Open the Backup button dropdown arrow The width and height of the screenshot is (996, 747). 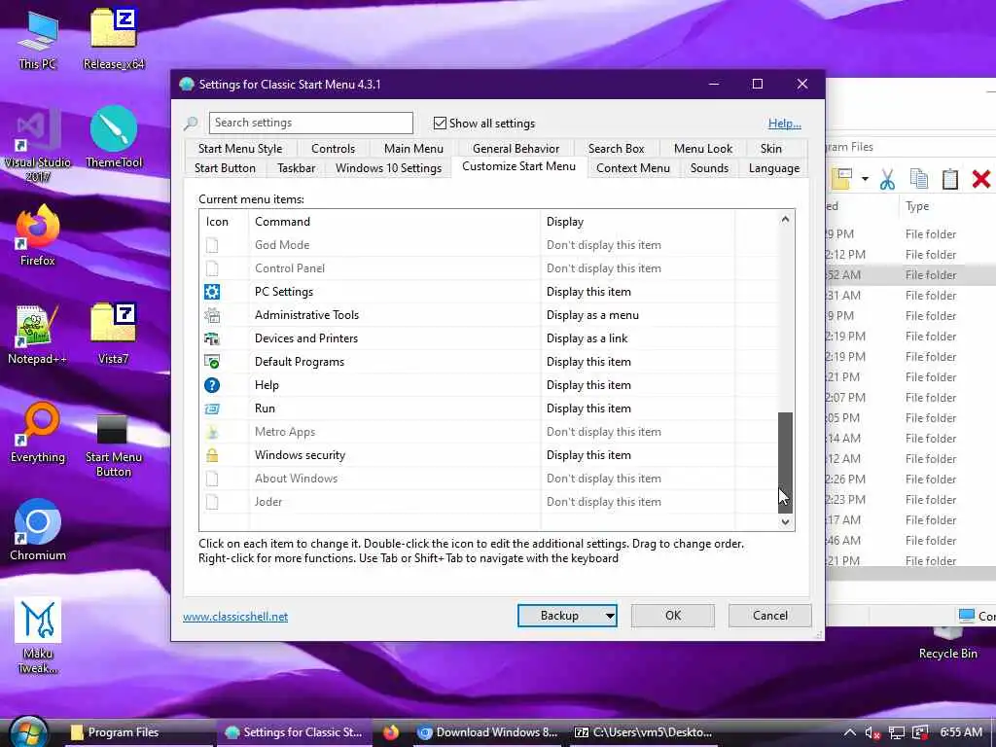tap(610, 616)
